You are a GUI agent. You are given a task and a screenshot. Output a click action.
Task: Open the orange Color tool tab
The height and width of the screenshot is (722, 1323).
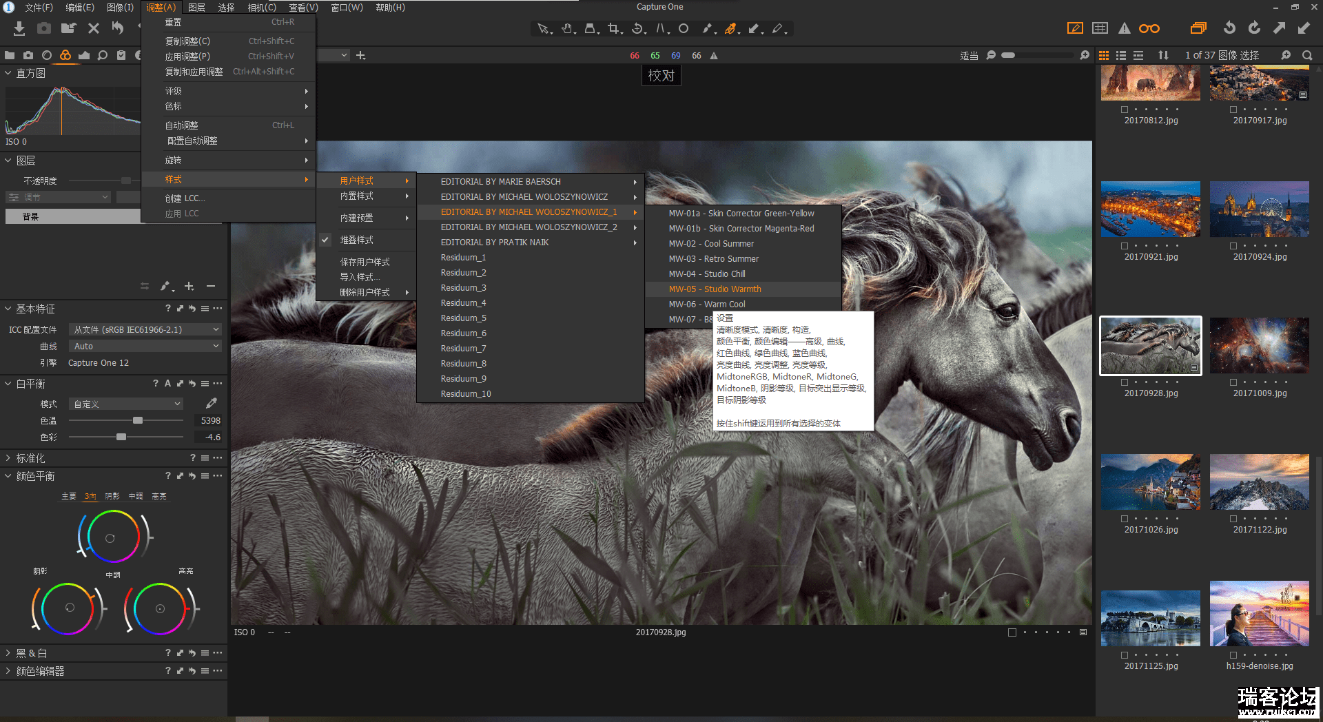tap(65, 55)
